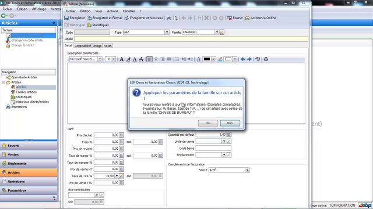Open Statistiques in Article toolbar

tap(98, 25)
